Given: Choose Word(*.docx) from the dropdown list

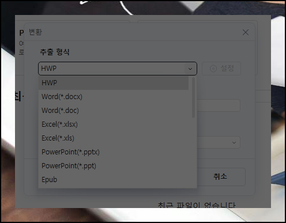Looking at the screenshot, I should [x=114, y=97].
